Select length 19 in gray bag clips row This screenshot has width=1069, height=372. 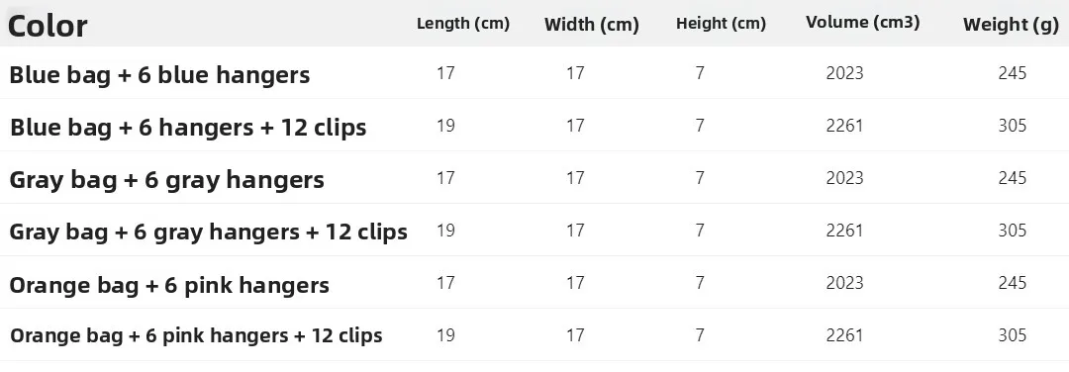click(445, 231)
